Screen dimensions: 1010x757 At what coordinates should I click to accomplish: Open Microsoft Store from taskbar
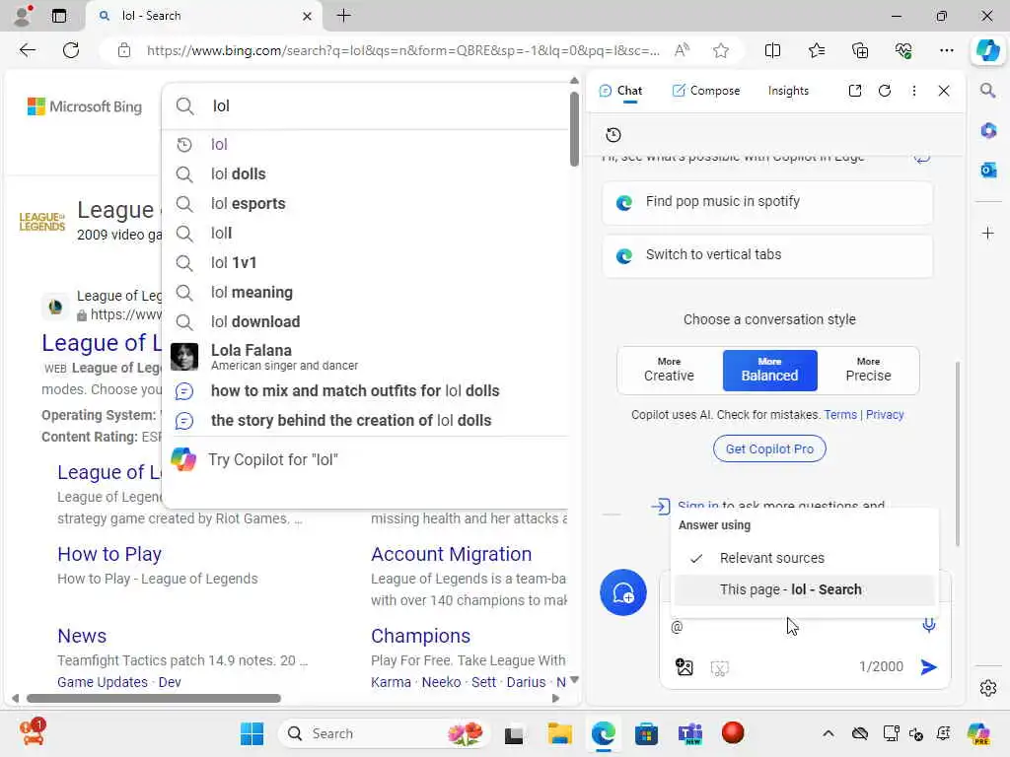click(646, 733)
